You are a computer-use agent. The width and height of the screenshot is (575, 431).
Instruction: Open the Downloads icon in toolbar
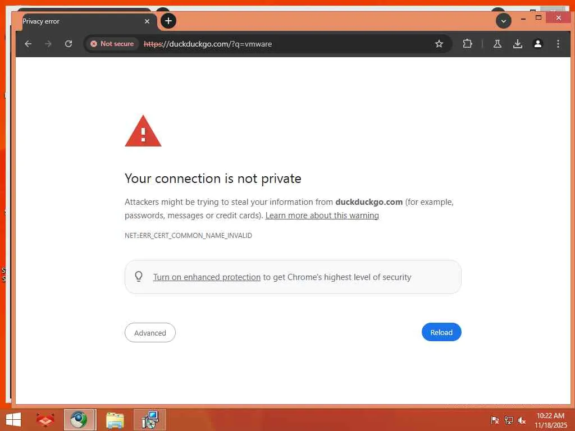coord(517,44)
